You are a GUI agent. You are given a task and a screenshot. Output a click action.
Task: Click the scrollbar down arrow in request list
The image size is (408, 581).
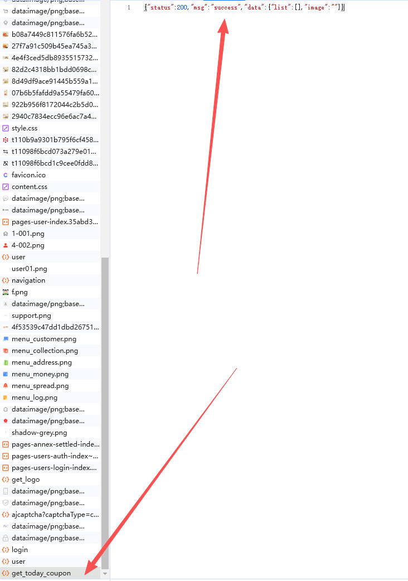point(105,574)
